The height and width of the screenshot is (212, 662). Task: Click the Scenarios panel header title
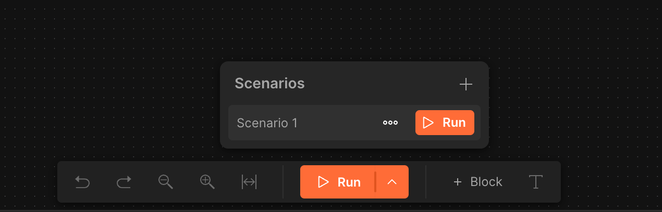269,83
